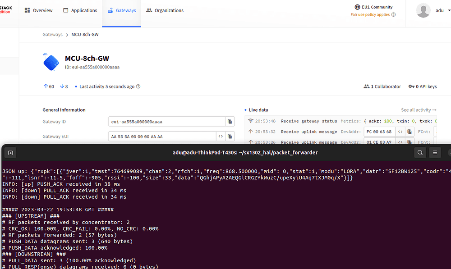Click the blue gateway icon
This screenshot has height=269, width=451.
tap(51, 62)
